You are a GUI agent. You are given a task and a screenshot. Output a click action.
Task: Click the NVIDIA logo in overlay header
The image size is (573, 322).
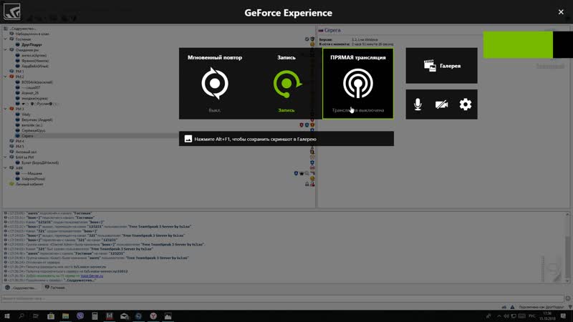[12, 11]
